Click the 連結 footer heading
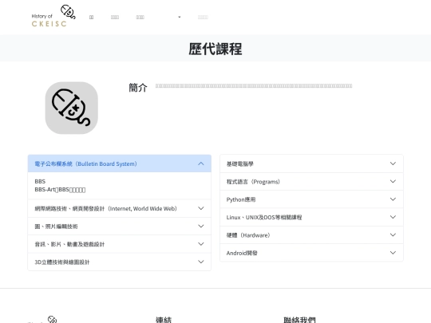The height and width of the screenshot is (323, 431). tap(164, 320)
